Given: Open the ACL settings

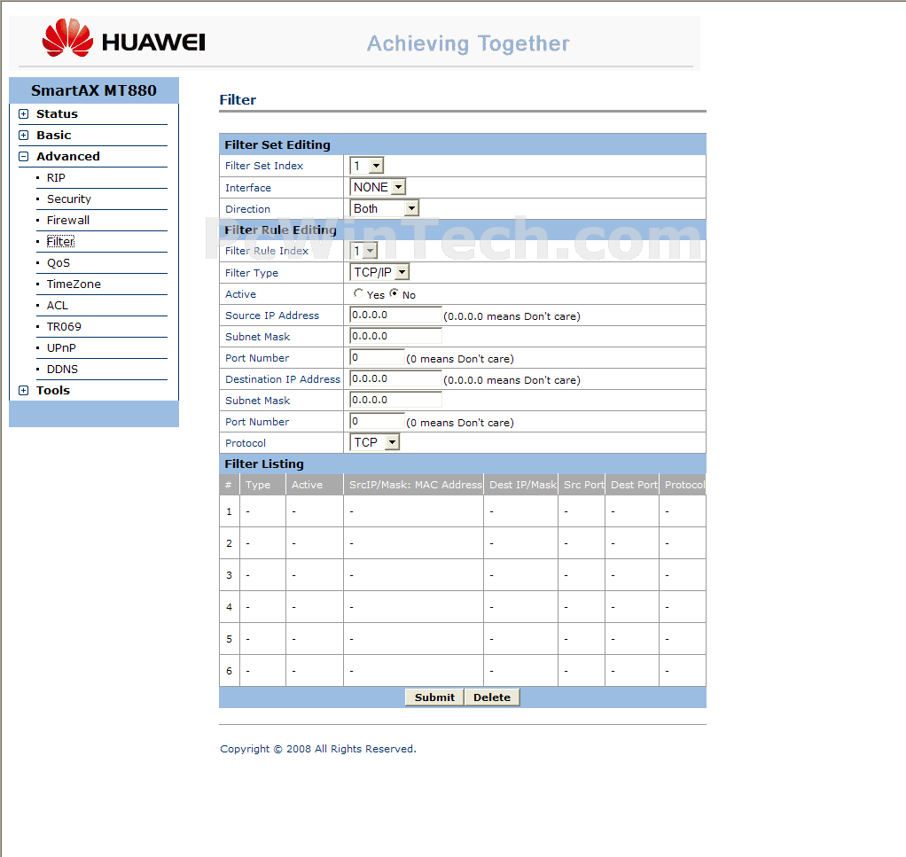Looking at the screenshot, I should [x=58, y=306].
